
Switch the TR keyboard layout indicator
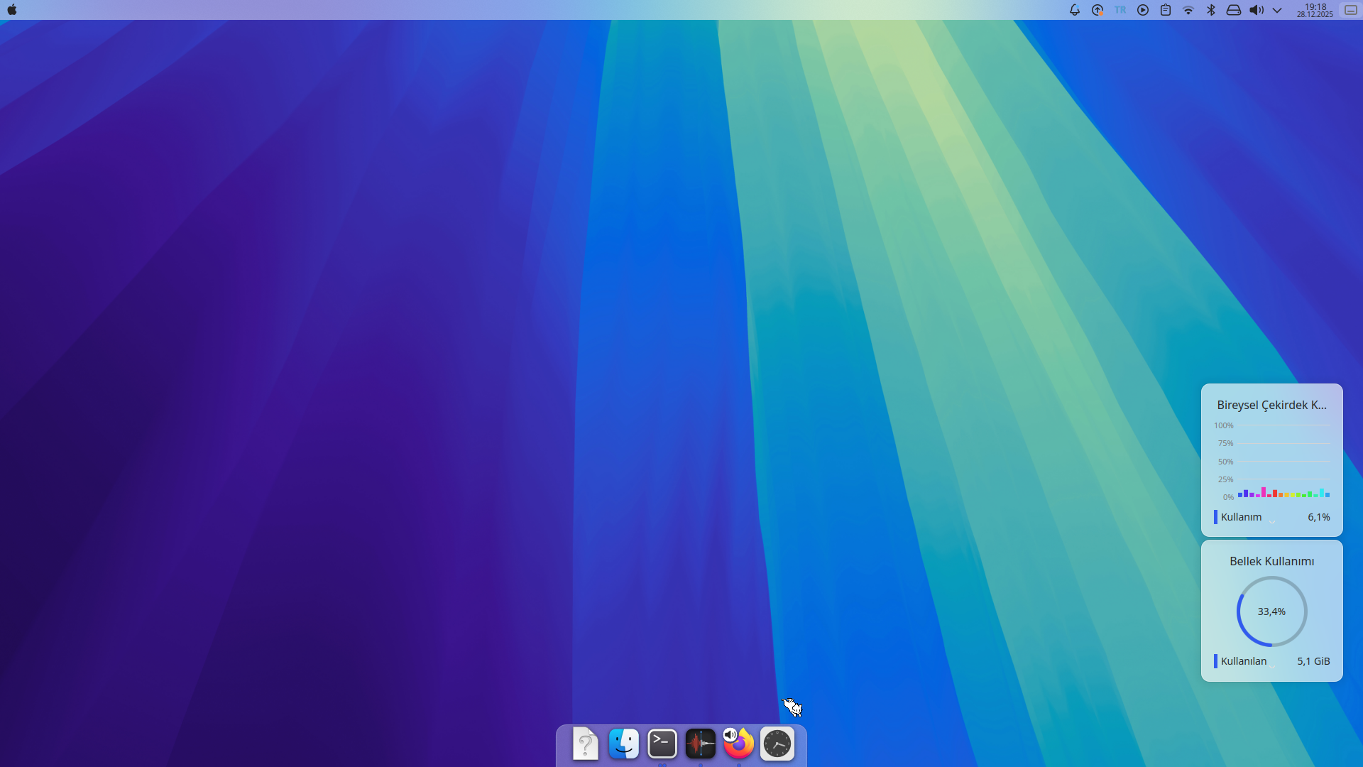pyautogui.click(x=1120, y=10)
